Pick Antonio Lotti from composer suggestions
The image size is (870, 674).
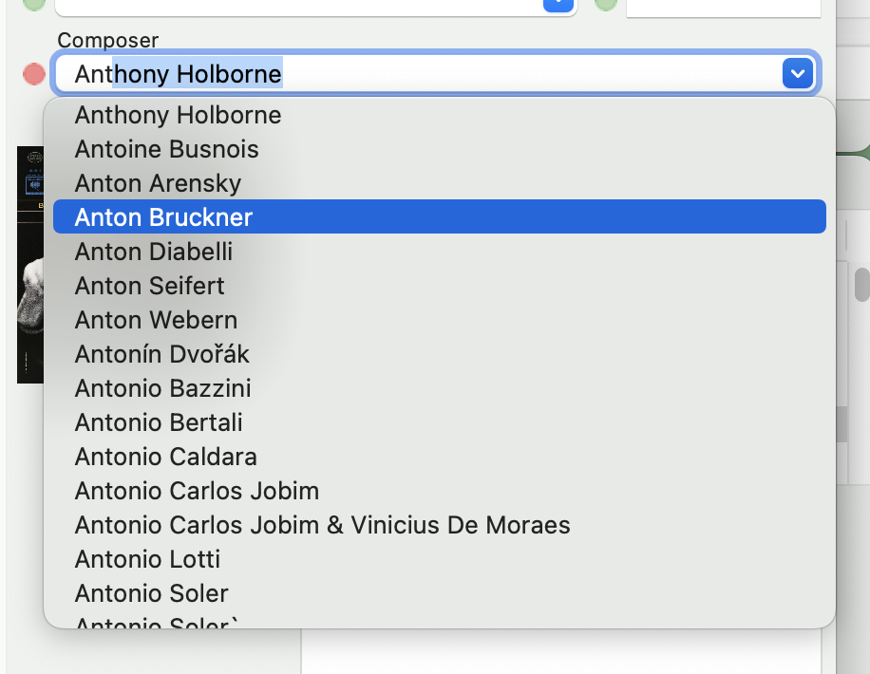147,559
